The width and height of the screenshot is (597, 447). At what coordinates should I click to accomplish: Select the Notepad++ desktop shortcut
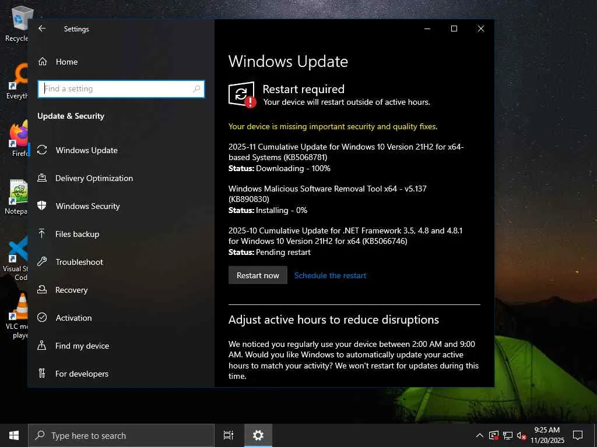(16, 197)
